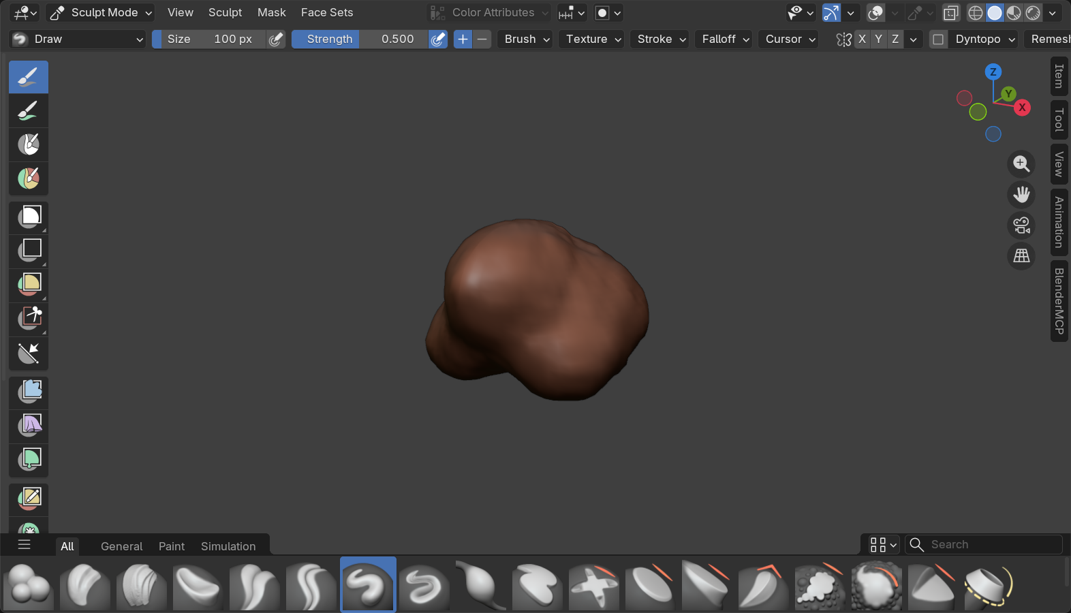Open the BlenderMCP sidebar tab
The image size is (1071, 613).
click(x=1059, y=301)
